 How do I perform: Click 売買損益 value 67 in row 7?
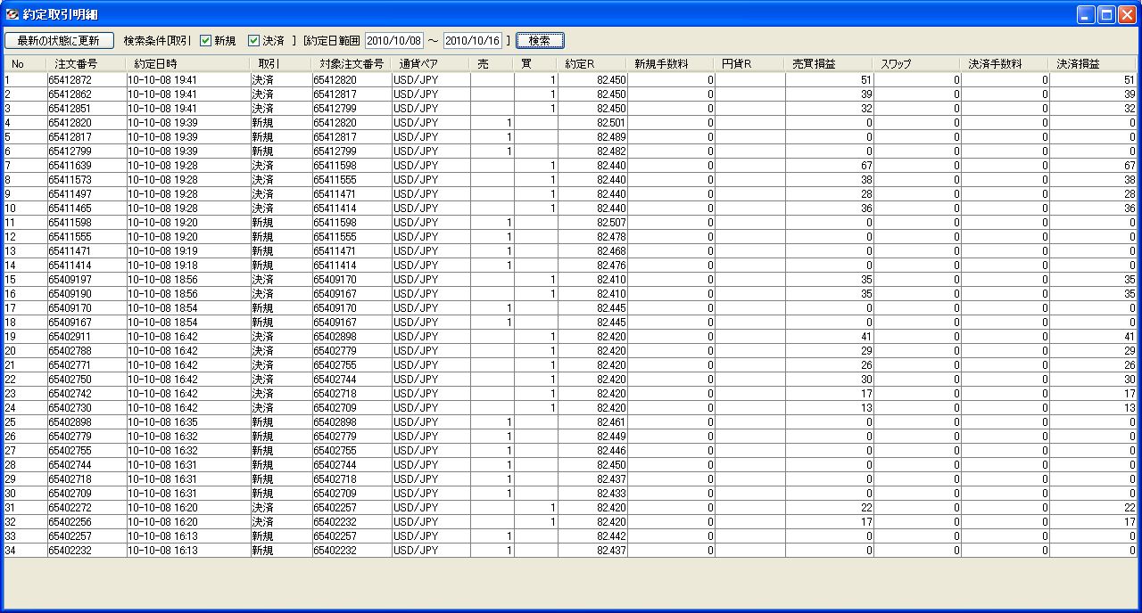click(830, 166)
